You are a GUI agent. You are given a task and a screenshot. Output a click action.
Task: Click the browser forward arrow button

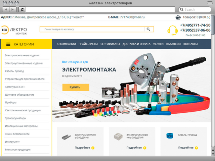click(x=13, y=9)
